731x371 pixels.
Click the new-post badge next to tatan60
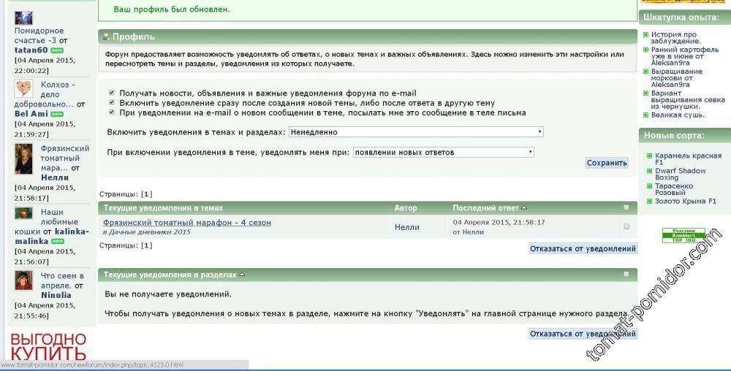(57, 50)
